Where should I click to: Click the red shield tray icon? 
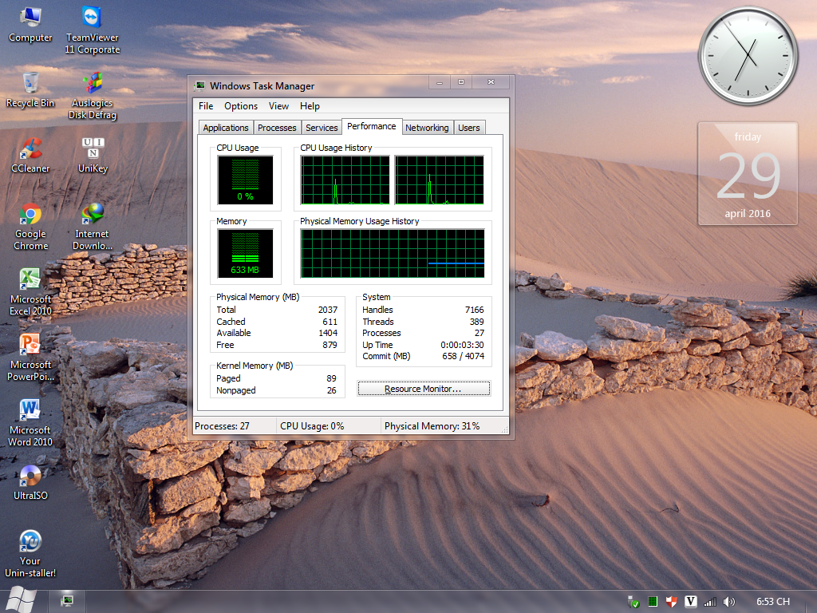671,602
